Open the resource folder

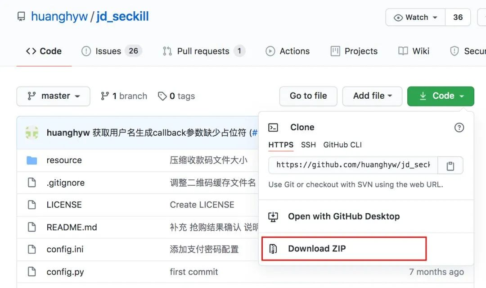point(64,160)
